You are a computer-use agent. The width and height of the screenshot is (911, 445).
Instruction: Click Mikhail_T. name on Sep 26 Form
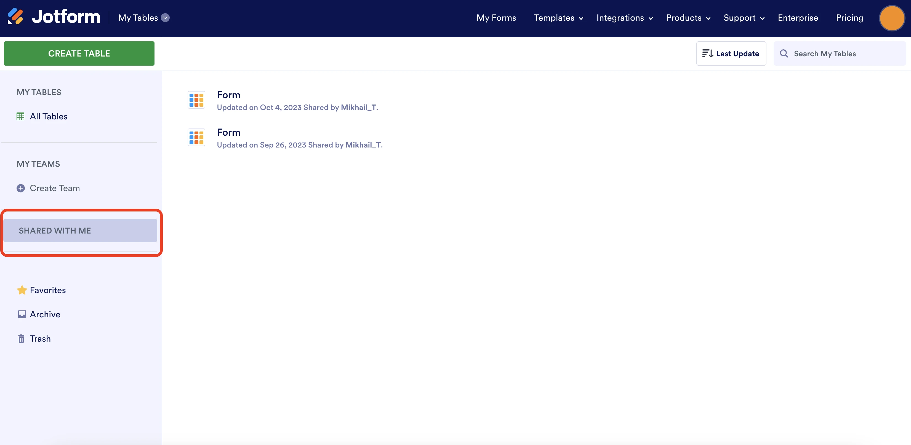pyautogui.click(x=364, y=145)
